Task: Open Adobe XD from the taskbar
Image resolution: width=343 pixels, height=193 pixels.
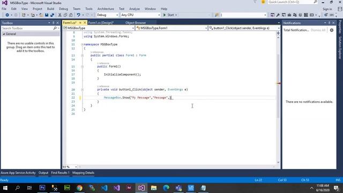Action: point(129,188)
